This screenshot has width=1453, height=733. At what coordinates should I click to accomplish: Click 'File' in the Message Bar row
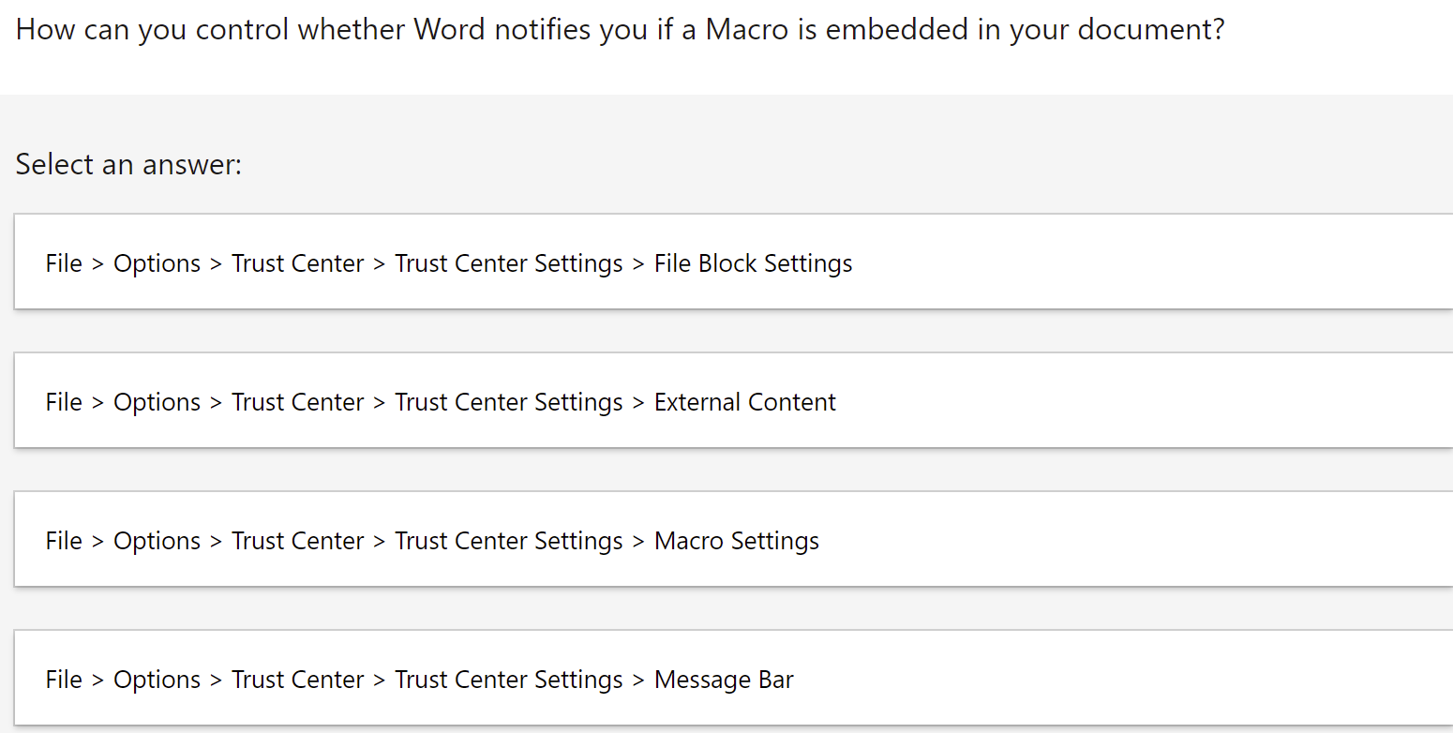pos(64,680)
